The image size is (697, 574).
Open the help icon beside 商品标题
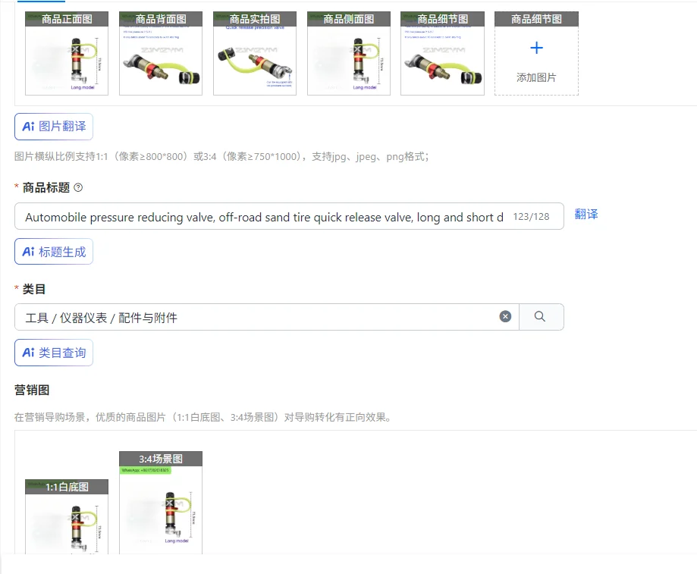78,187
